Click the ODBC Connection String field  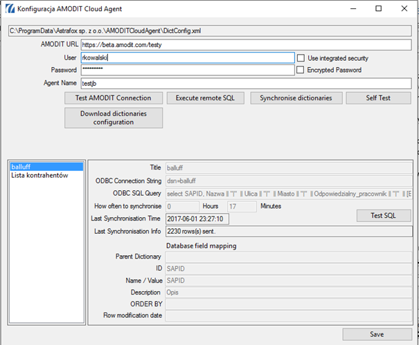coord(289,181)
